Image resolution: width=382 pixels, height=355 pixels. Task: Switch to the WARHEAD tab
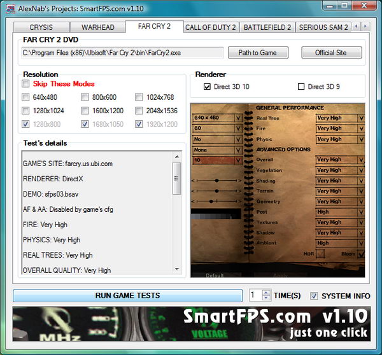pos(98,27)
